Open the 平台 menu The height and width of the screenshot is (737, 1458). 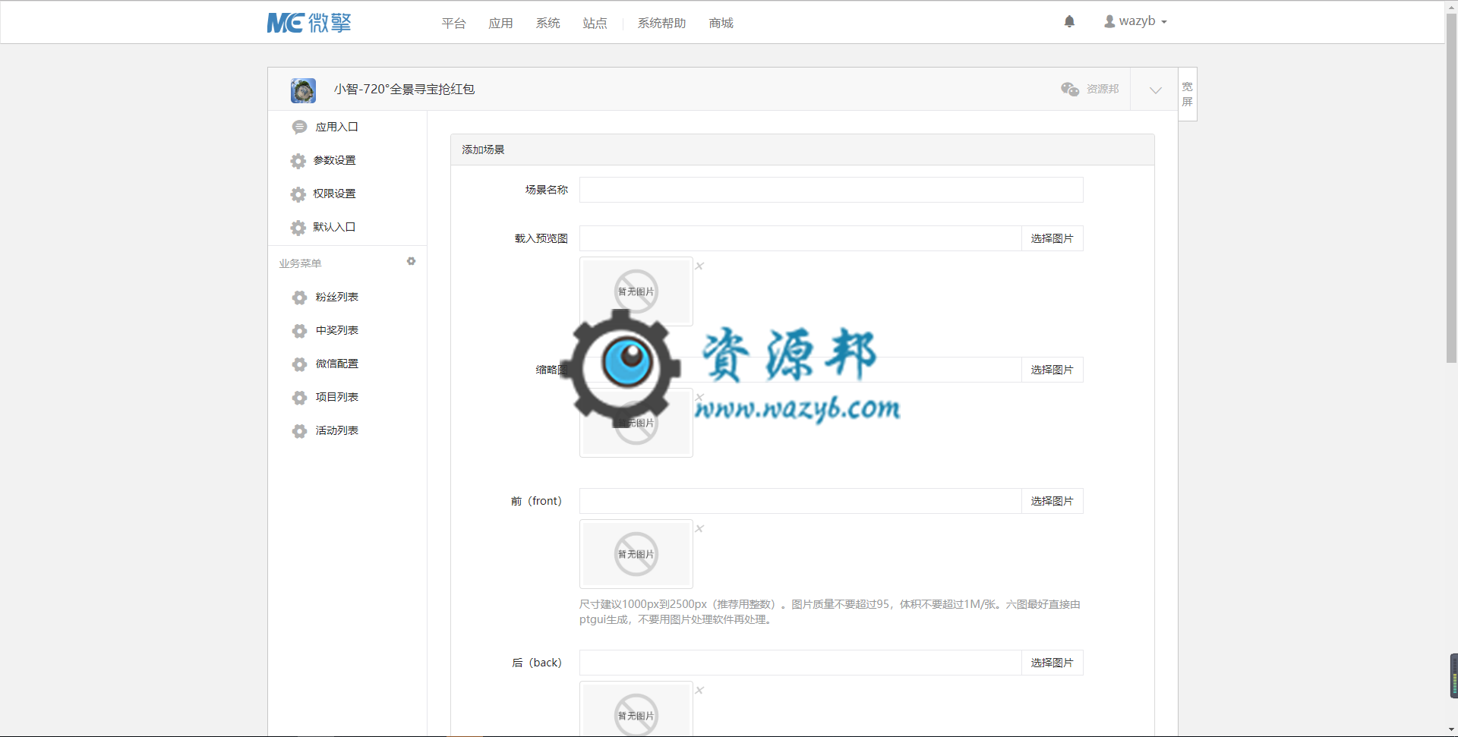click(453, 24)
